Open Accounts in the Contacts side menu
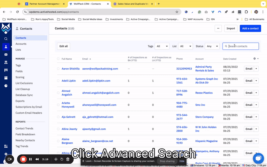 (21, 44)
